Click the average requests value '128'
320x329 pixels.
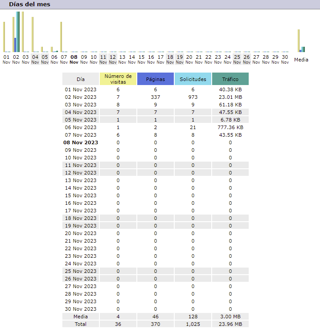pos(193,317)
